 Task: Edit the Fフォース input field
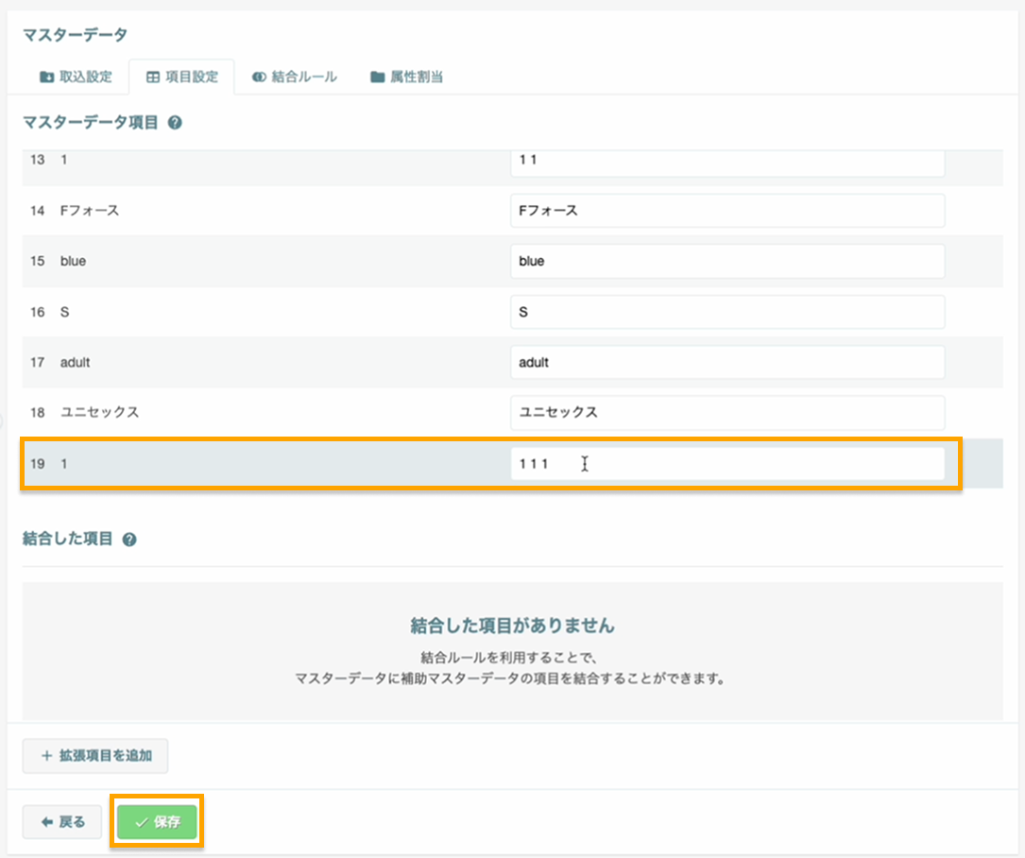point(726,211)
